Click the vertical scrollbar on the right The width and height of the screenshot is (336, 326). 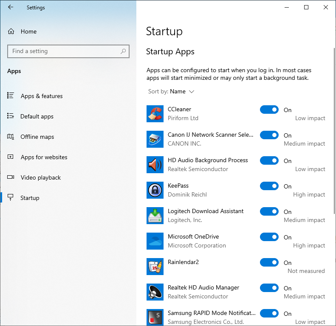(x=334, y=131)
